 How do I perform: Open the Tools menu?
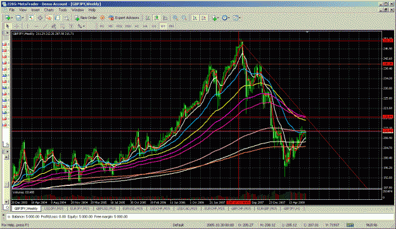click(63, 10)
